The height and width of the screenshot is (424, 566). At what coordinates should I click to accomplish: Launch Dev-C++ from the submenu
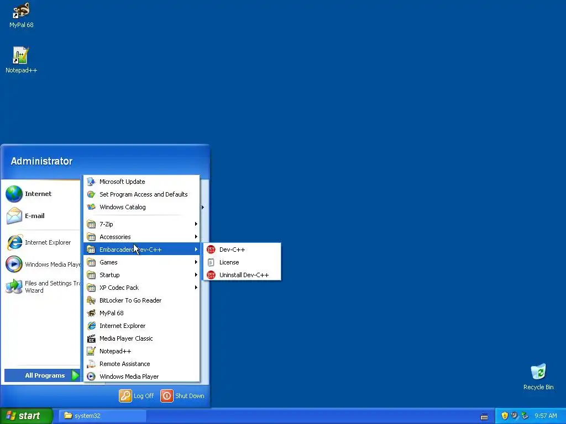point(242,250)
